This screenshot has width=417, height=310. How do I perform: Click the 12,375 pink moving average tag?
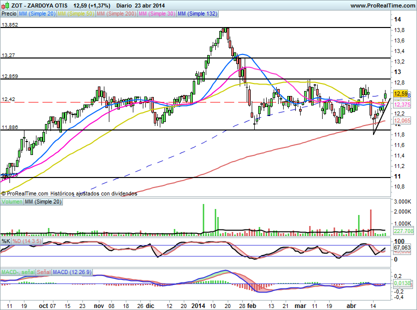pyautogui.click(x=402, y=104)
